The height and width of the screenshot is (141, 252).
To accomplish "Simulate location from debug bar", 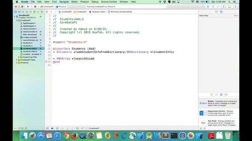I will tap(82, 128).
